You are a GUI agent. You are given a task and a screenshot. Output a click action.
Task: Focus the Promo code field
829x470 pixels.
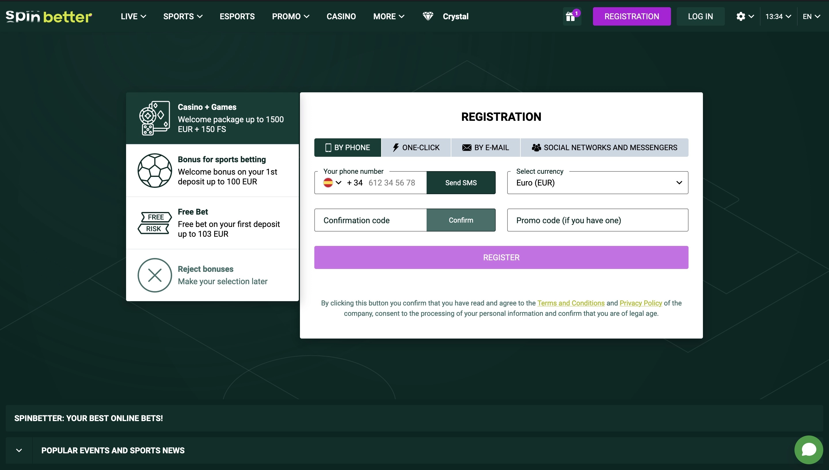598,220
